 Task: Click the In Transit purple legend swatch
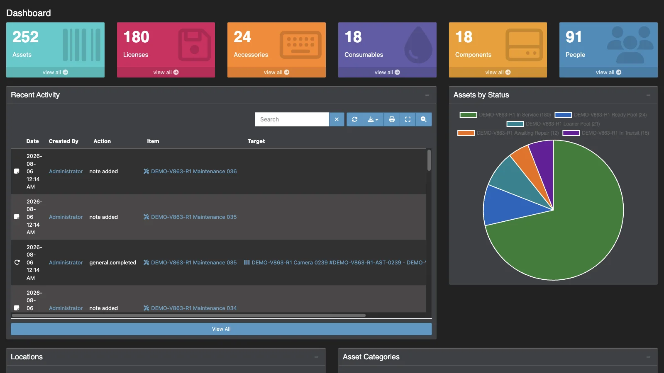tap(571, 133)
